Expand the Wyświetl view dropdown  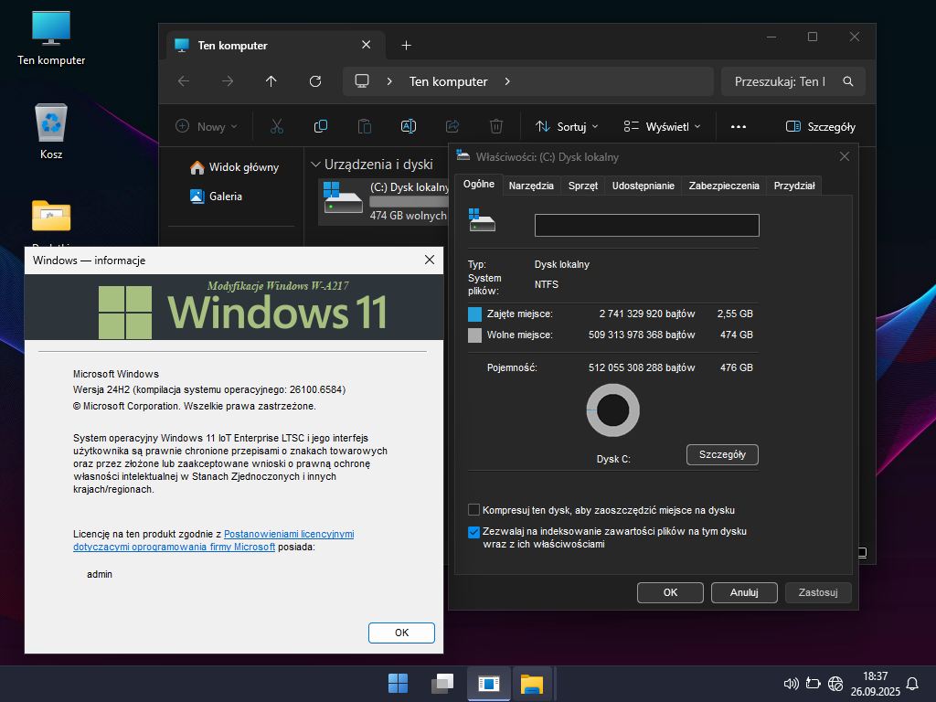(x=662, y=127)
